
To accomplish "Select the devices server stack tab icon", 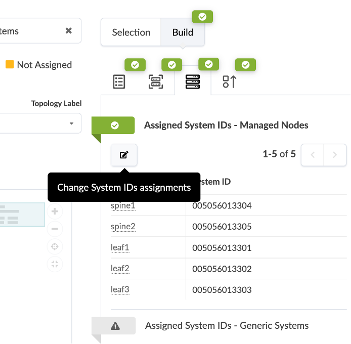I will point(193,82).
